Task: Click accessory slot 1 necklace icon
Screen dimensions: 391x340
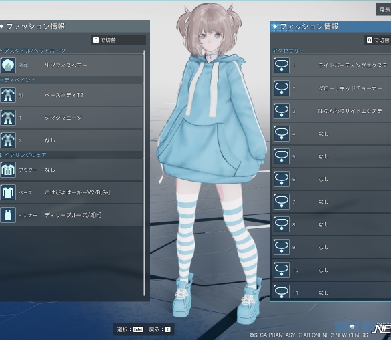Action: click(x=282, y=65)
